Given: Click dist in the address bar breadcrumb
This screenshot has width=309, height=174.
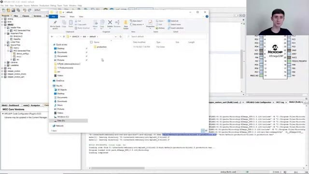Looking at the screenshot, I should [x=84, y=37].
